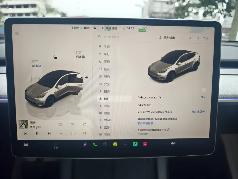Click the plus icon in the media player

click(61, 134)
